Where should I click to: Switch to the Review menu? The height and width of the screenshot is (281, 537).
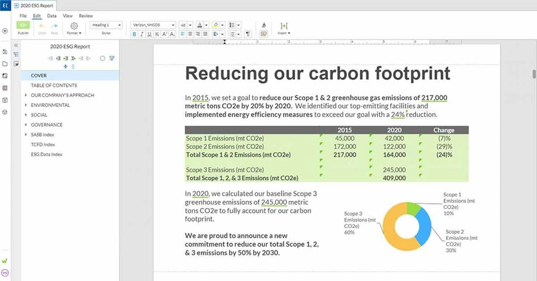coord(85,15)
